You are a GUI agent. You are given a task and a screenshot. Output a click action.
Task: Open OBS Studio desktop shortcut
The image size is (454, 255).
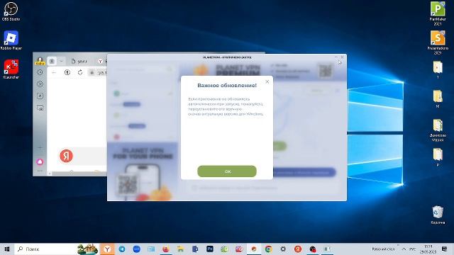point(11,11)
